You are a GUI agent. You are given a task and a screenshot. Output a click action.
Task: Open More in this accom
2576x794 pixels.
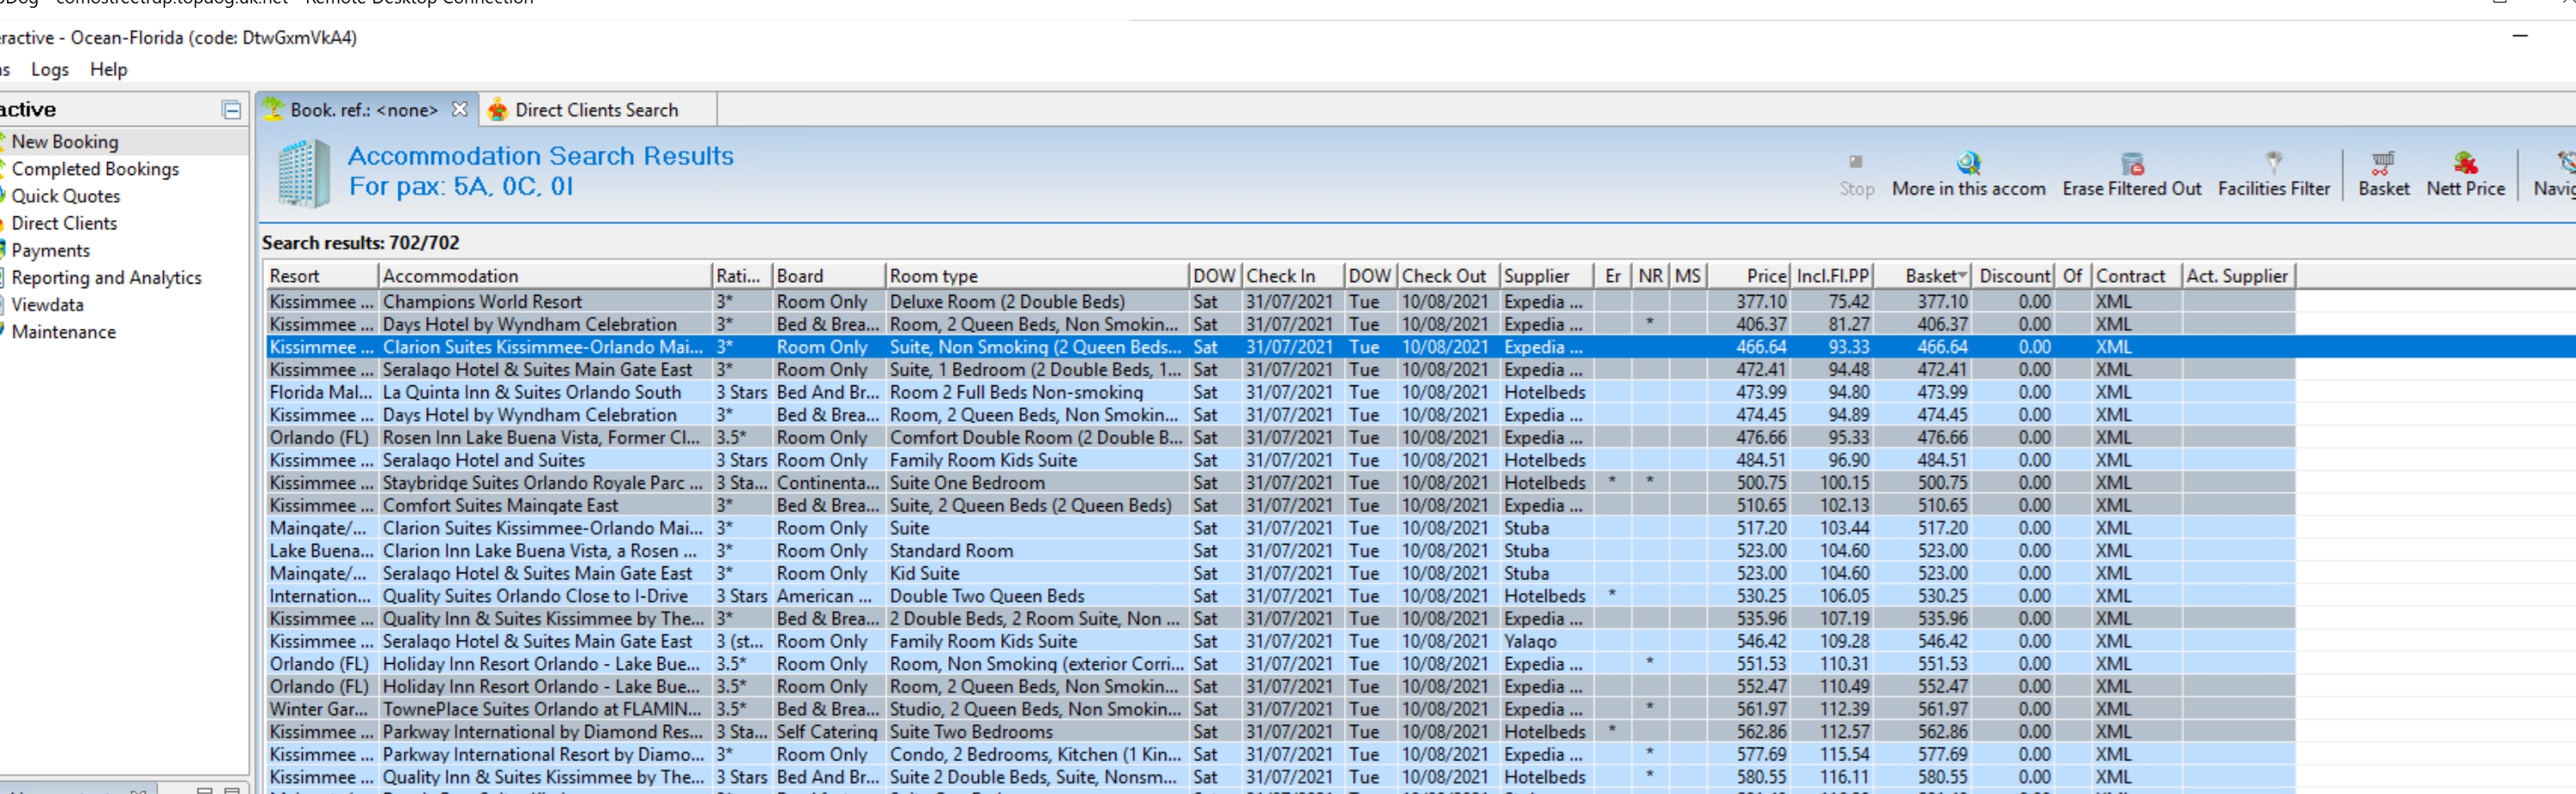click(1968, 175)
